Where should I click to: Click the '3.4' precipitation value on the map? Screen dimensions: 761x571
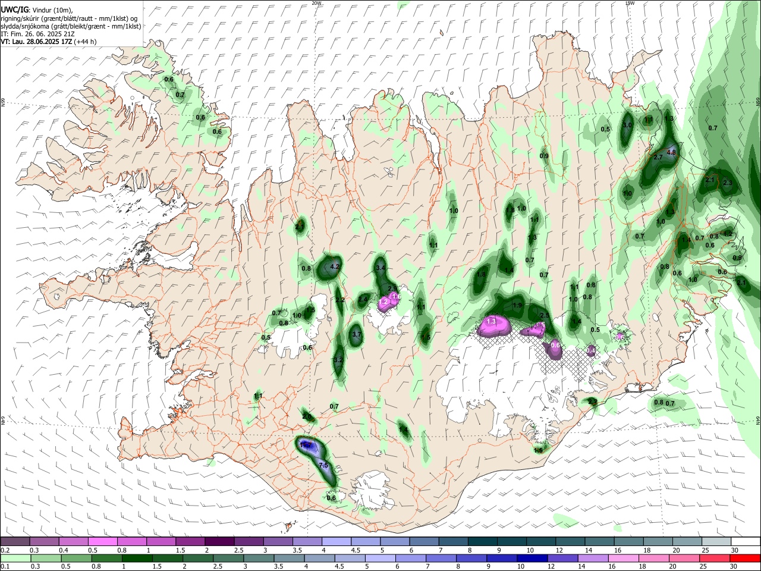pos(381,269)
